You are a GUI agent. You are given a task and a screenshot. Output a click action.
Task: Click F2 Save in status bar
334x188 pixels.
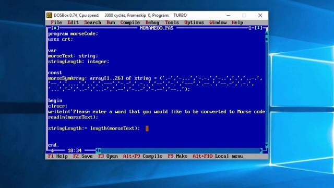pos(83,156)
